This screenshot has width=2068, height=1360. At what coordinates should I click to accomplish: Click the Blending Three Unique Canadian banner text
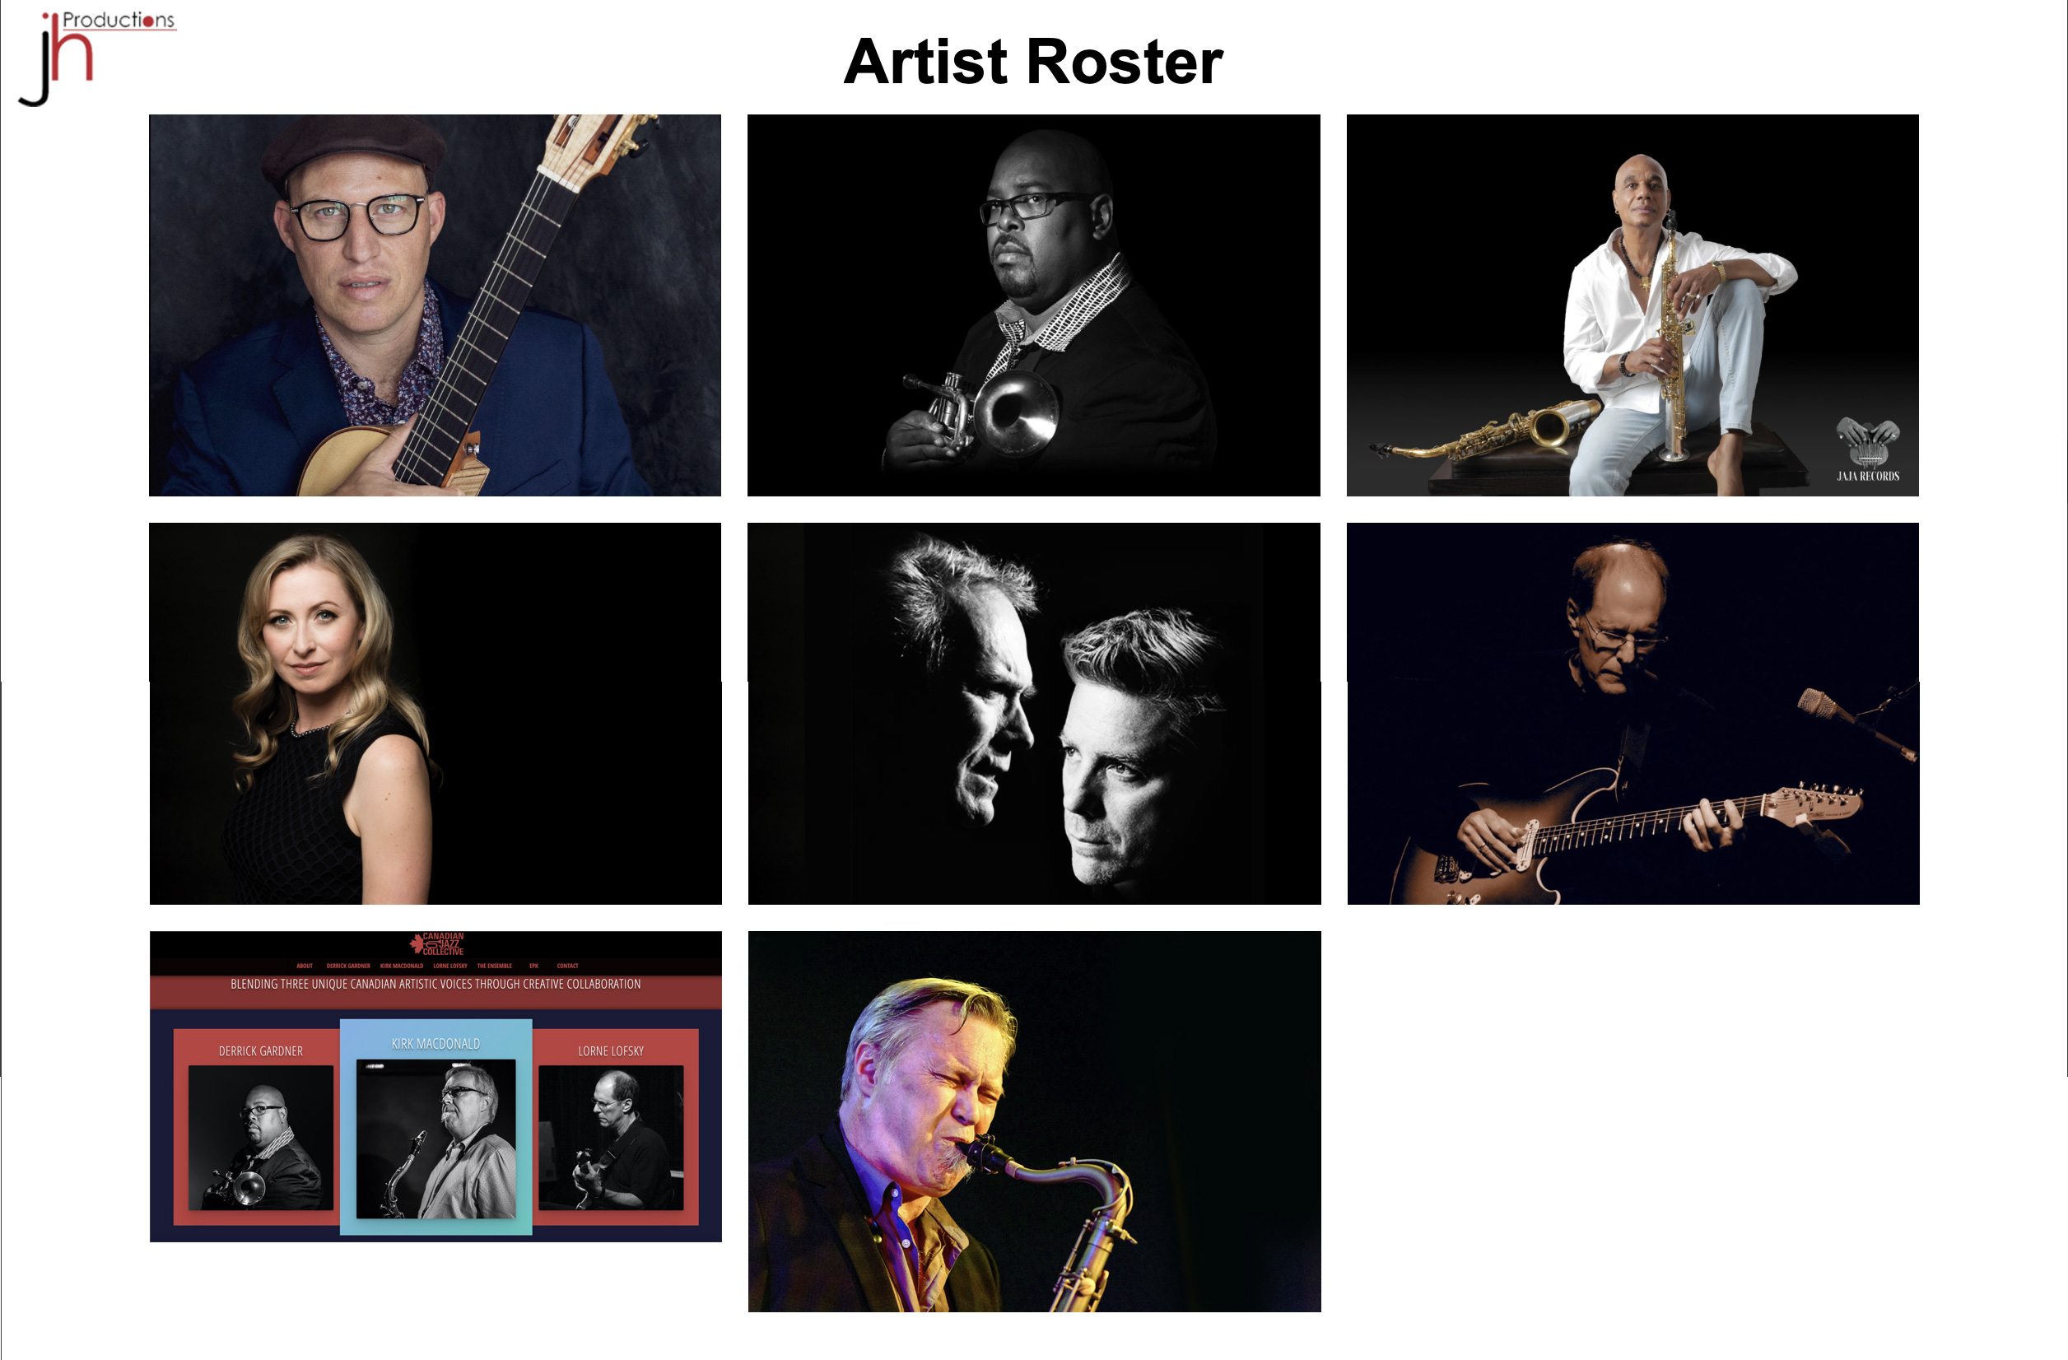(x=435, y=984)
